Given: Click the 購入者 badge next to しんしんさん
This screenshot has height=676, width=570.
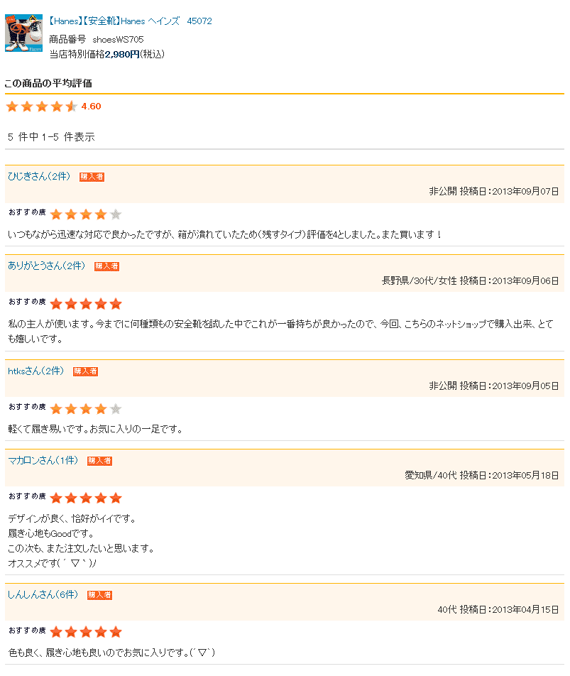Looking at the screenshot, I should click(x=99, y=595).
